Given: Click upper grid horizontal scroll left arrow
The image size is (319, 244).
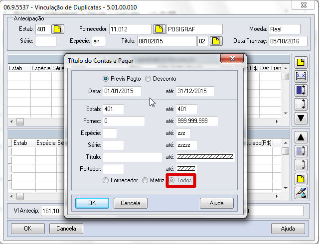Looking at the screenshot, I should pos(11,122).
